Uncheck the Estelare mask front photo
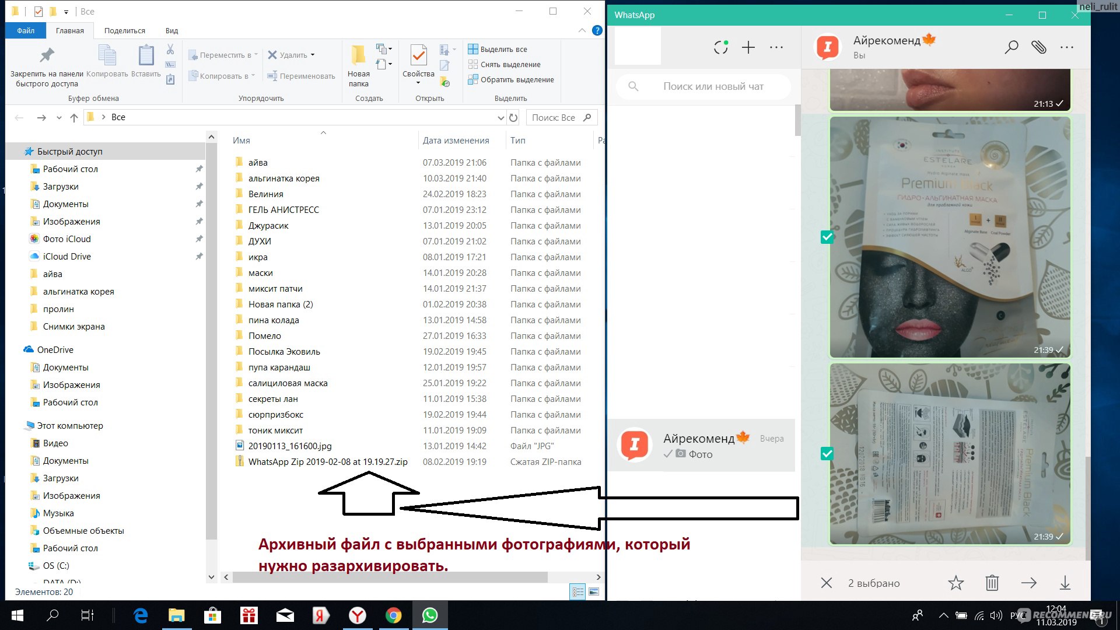The image size is (1120, 630). tap(827, 237)
